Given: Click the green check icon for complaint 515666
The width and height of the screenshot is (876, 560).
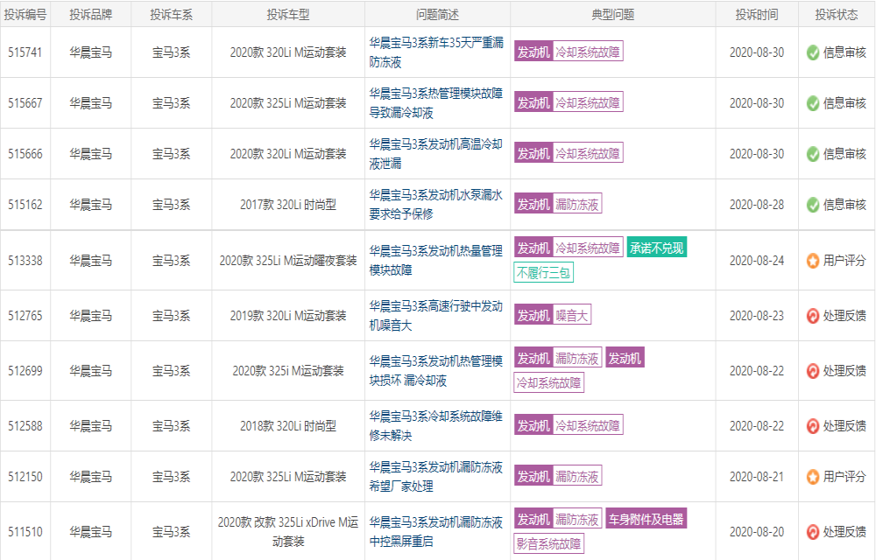Looking at the screenshot, I should click(813, 154).
